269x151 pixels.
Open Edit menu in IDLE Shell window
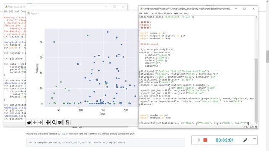click(x=11, y=11)
